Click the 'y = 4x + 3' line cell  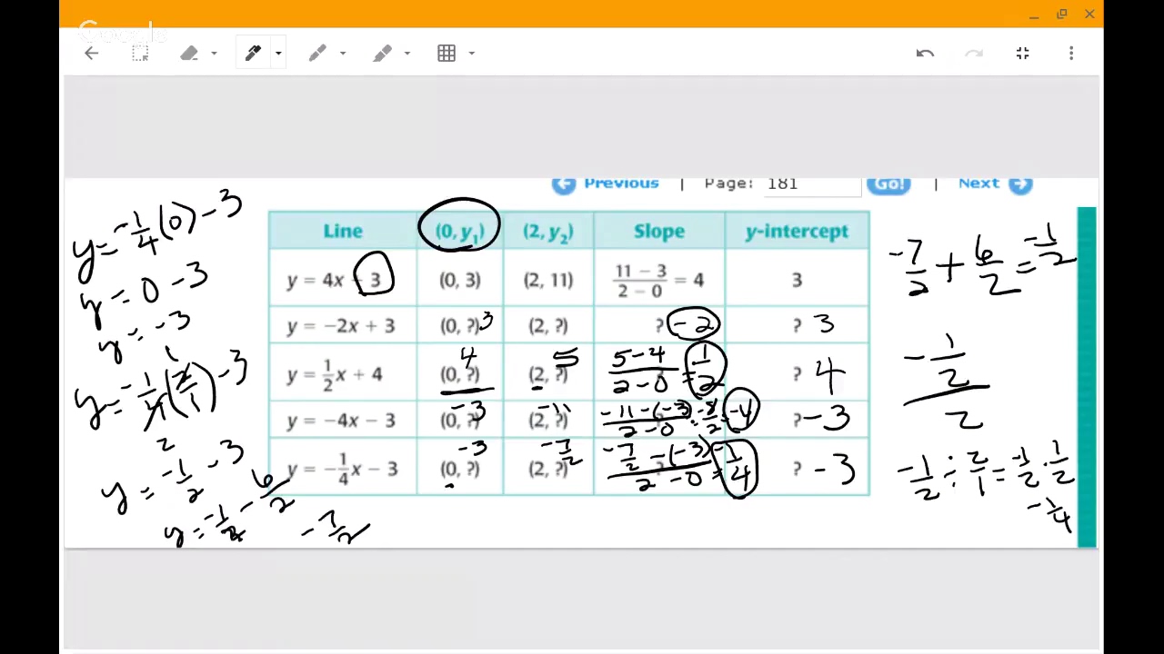click(343, 280)
